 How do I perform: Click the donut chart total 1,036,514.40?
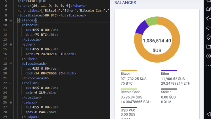click(x=157, y=41)
